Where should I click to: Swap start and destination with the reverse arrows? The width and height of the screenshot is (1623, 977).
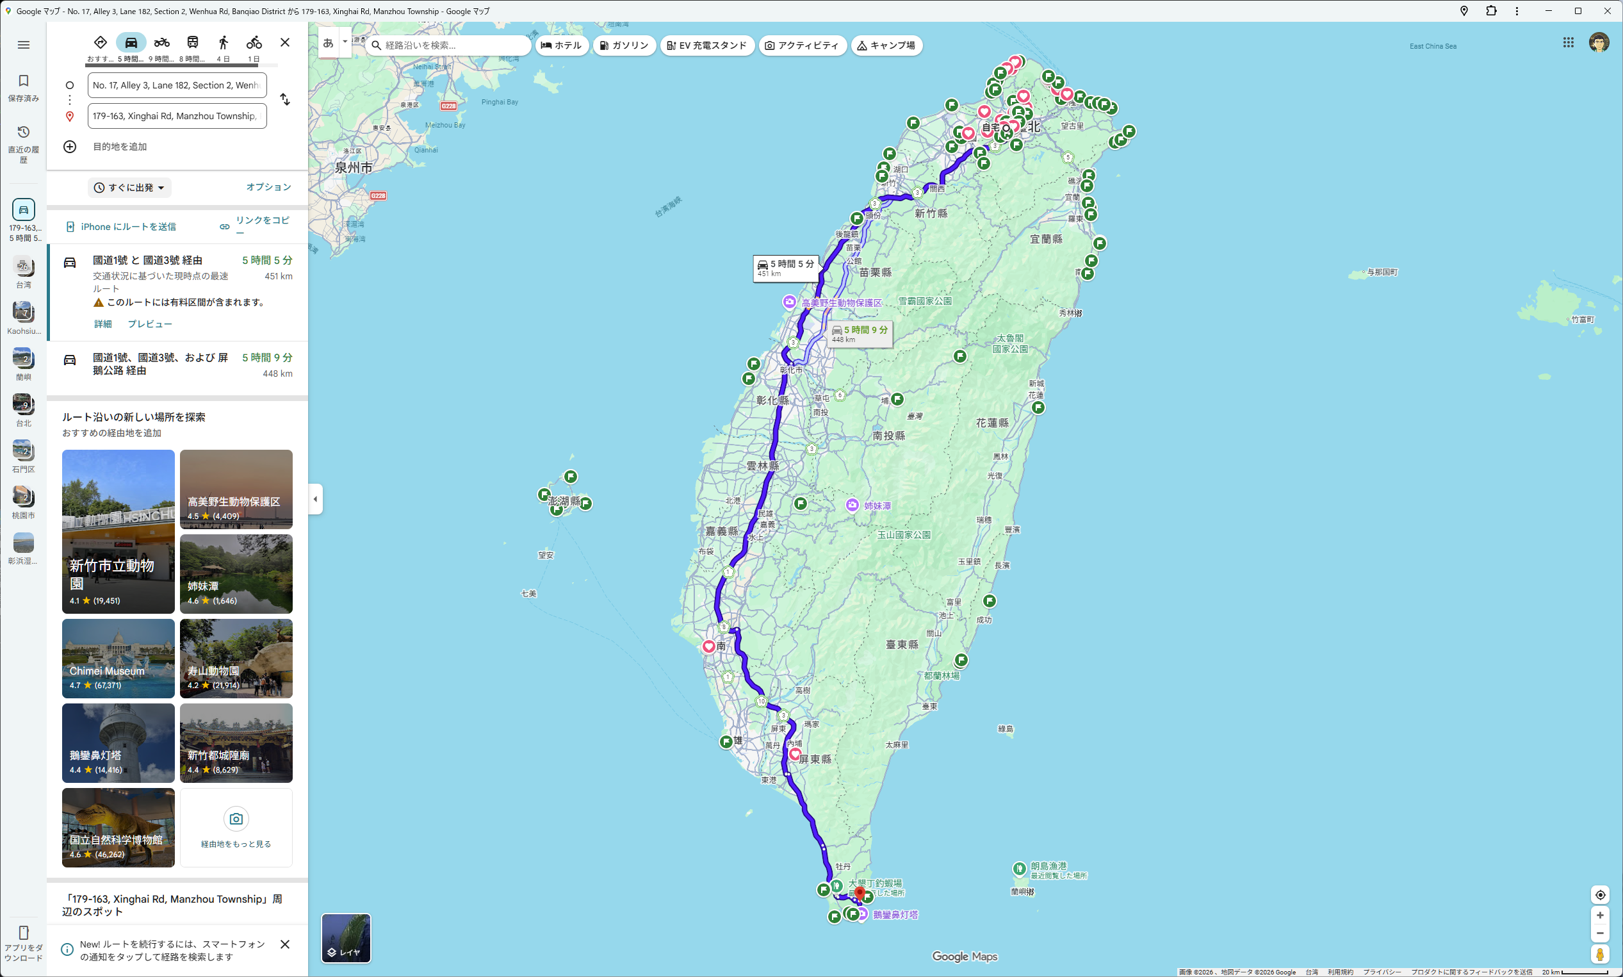pos(285,99)
